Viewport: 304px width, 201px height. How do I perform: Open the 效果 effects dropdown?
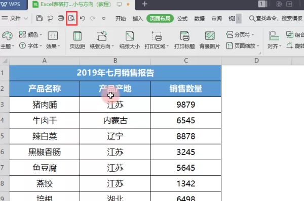coord(53,40)
